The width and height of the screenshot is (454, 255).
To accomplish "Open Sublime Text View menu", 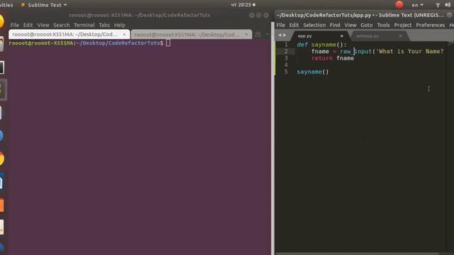I will click(350, 25).
